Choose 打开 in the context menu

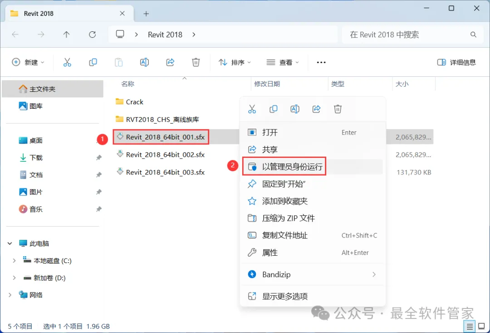313,132
